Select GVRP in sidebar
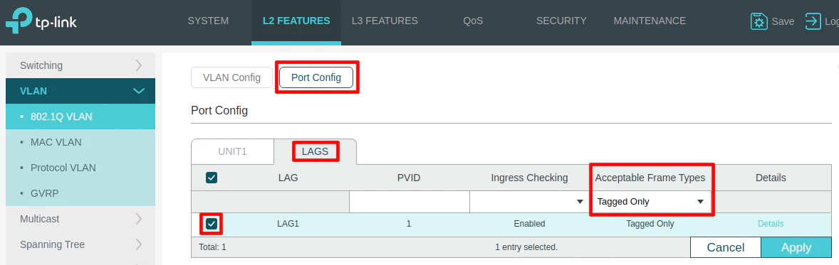 click(80, 193)
